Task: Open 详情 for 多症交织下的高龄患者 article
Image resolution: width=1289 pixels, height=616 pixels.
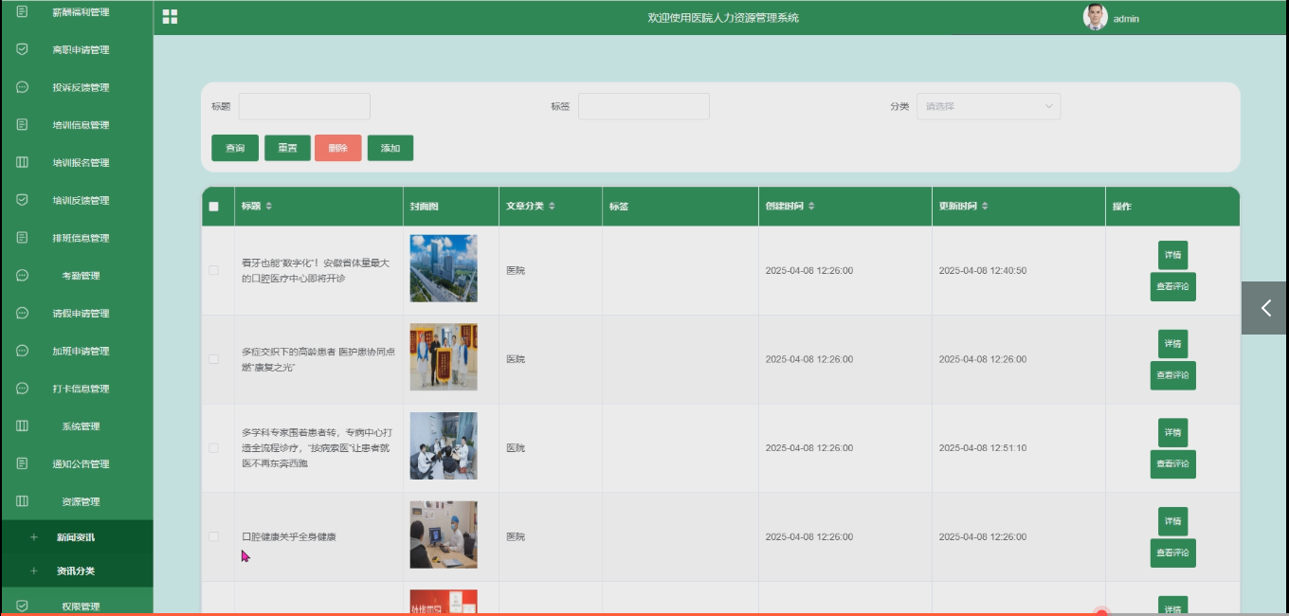Action: click(1172, 344)
